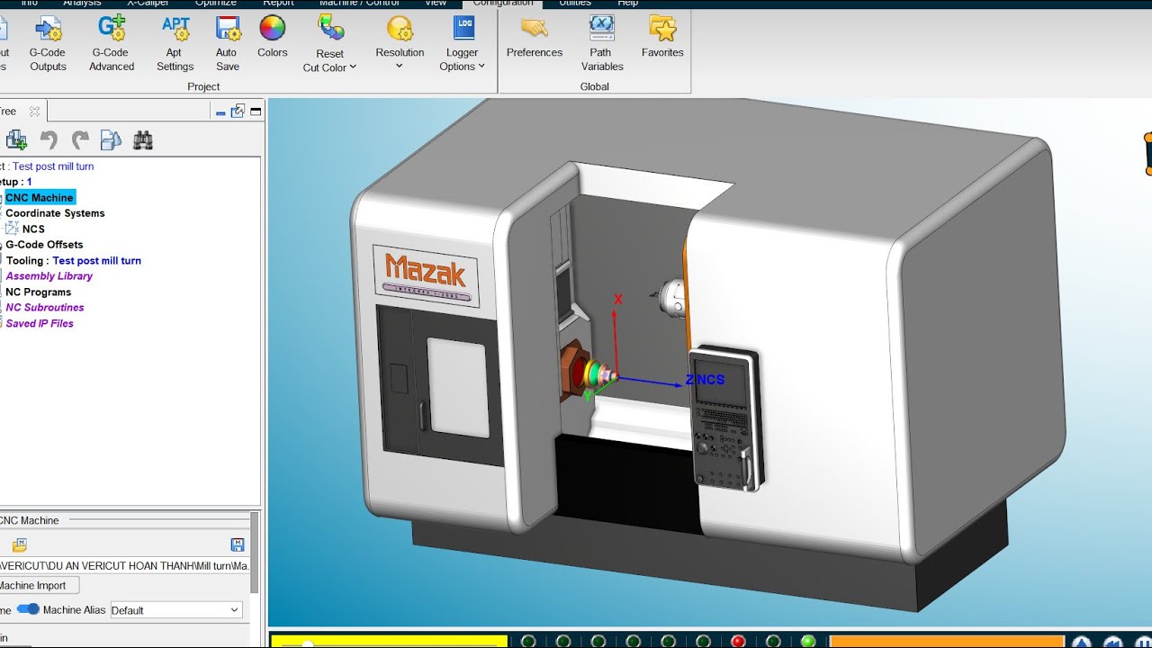Image resolution: width=1152 pixels, height=648 pixels.
Task: Open Path Variables
Action: (602, 43)
